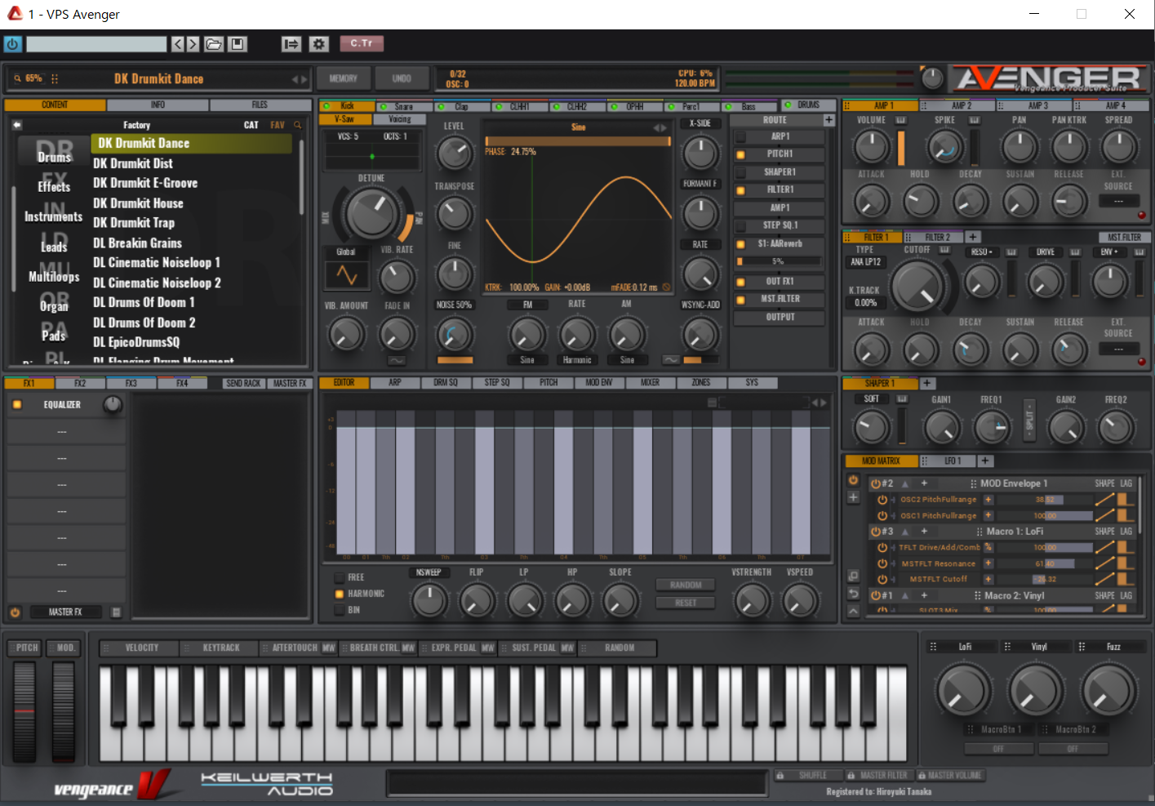The width and height of the screenshot is (1155, 806).
Task: Toggle the ARP1 route checkbox
Action: (x=741, y=136)
